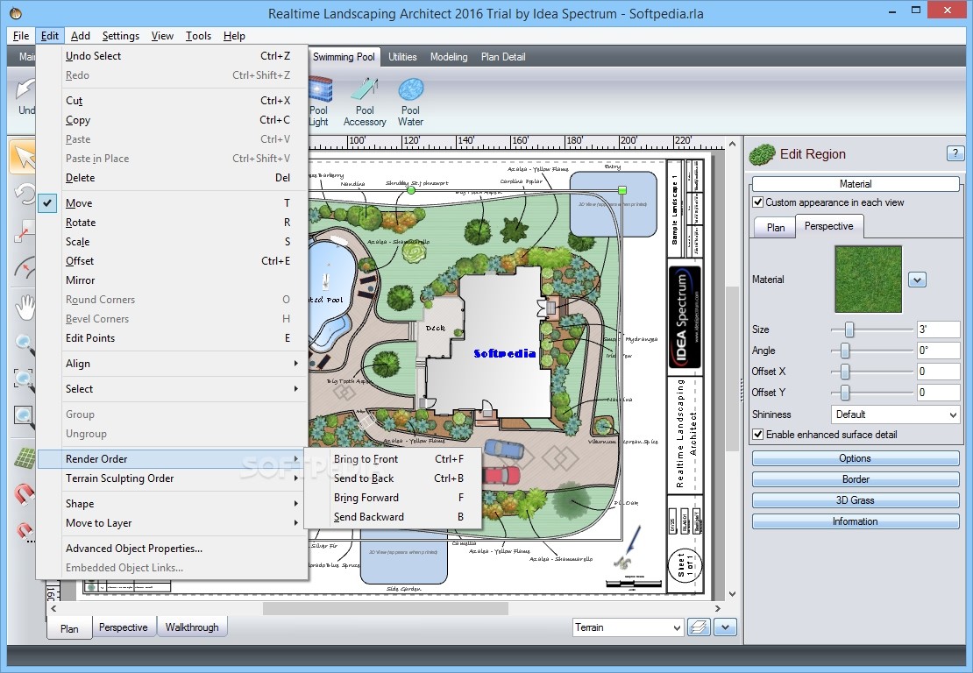Choose Delete in the Edit menu
Viewport: 973px width, 673px height.
tap(173, 177)
